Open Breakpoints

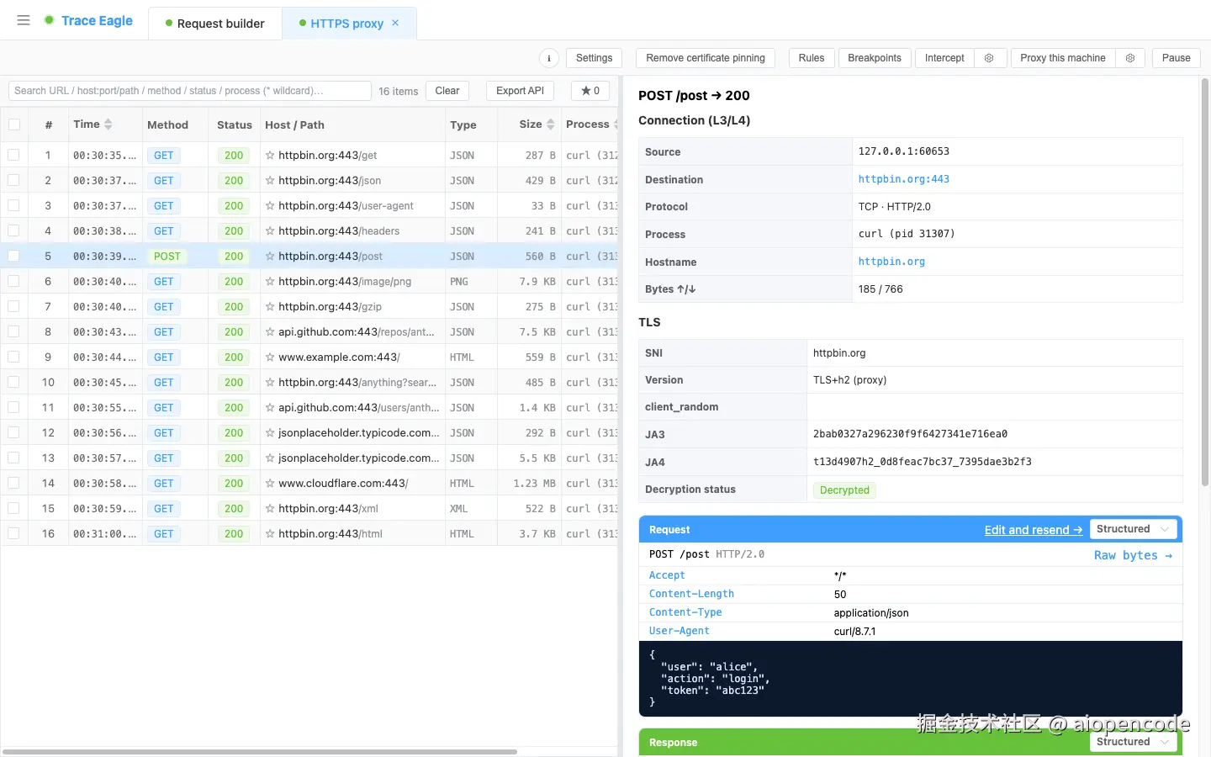(x=875, y=58)
